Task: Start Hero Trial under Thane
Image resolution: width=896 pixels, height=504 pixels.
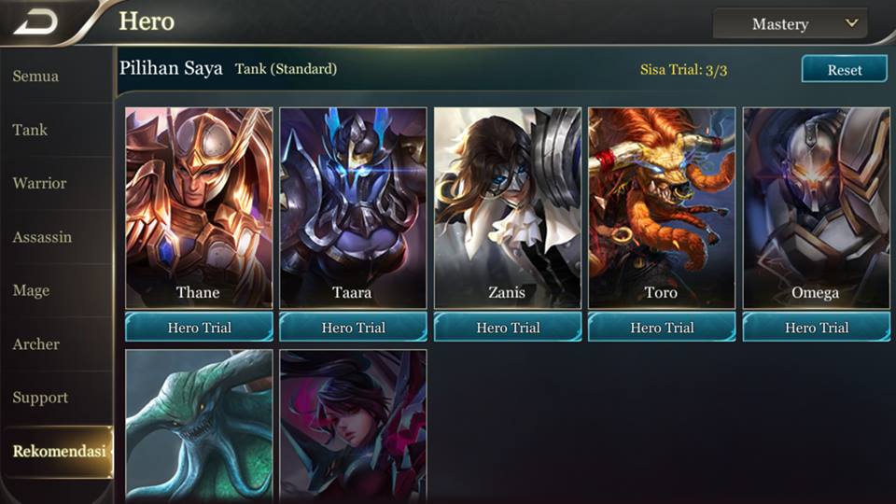Action: 199,328
